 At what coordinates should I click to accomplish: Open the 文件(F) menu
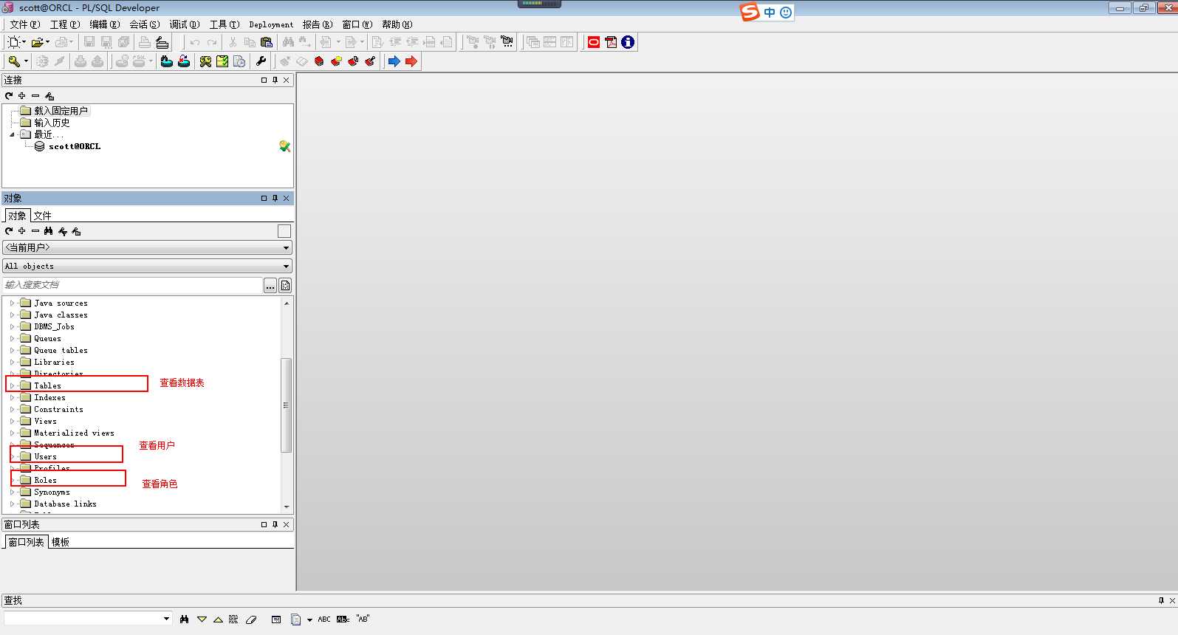pos(25,24)
